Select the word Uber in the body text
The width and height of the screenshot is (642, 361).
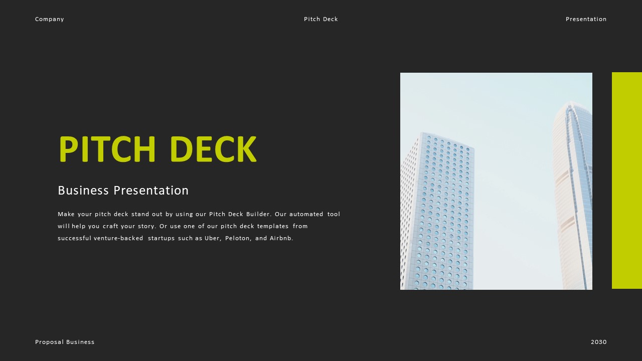[x=212, y=238]
